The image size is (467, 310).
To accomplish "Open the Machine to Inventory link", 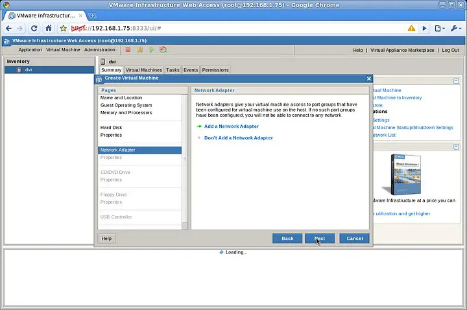I will pyautogui.click(x=397, y=98).
